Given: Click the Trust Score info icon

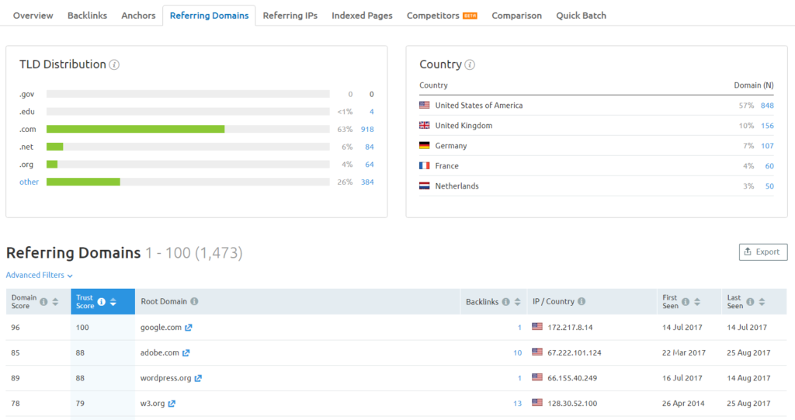Looking at the screenshot, I should coord(102,302).
